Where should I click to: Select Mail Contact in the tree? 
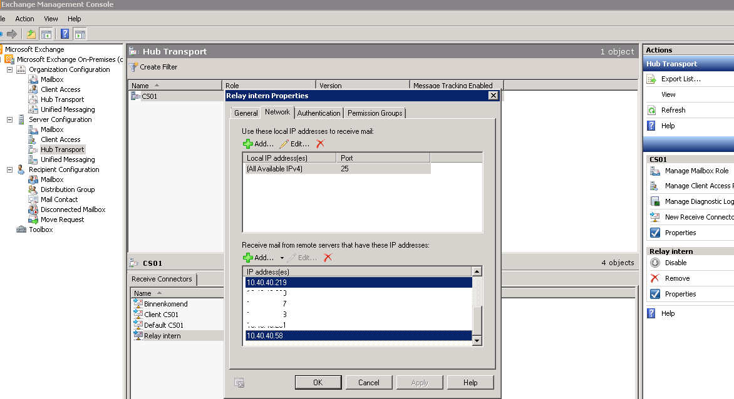(x=59, y=199)
